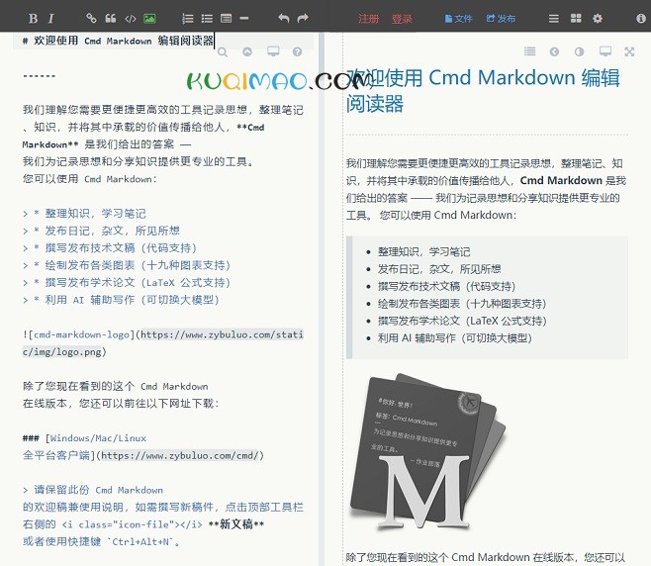The width and height of the screenshot is (651, 566).
Task: Toggle dark theme contrast icon in preview
Action: click(x=579, y=51)
